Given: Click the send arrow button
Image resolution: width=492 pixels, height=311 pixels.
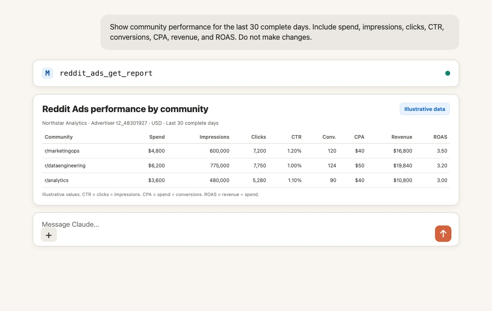Looking at the screenshot, I should coord(443,234).
